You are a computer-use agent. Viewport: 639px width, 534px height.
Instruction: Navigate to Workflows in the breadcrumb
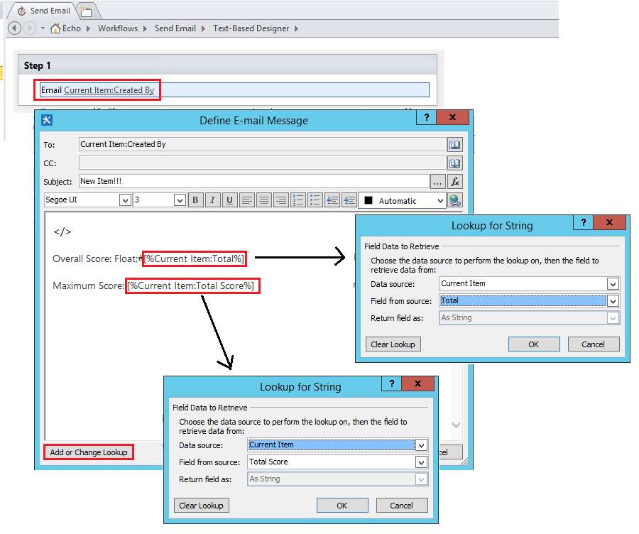click(x=118, y=28)
